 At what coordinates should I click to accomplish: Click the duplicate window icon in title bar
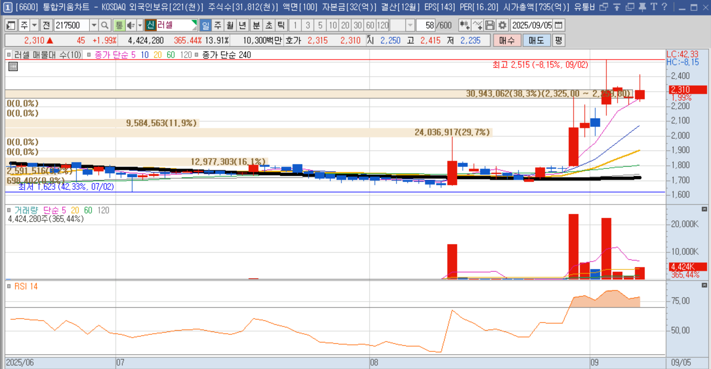630,7
